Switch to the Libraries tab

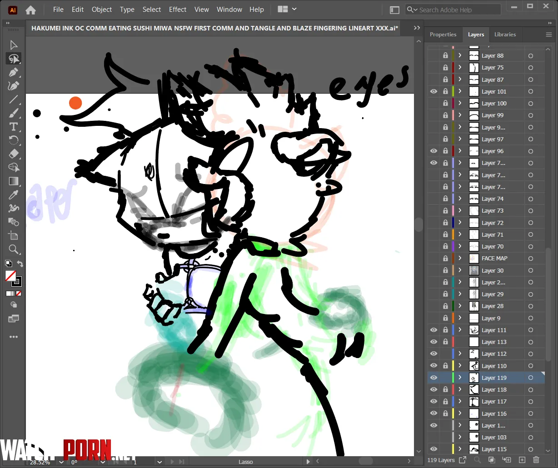tap(505, 35)
